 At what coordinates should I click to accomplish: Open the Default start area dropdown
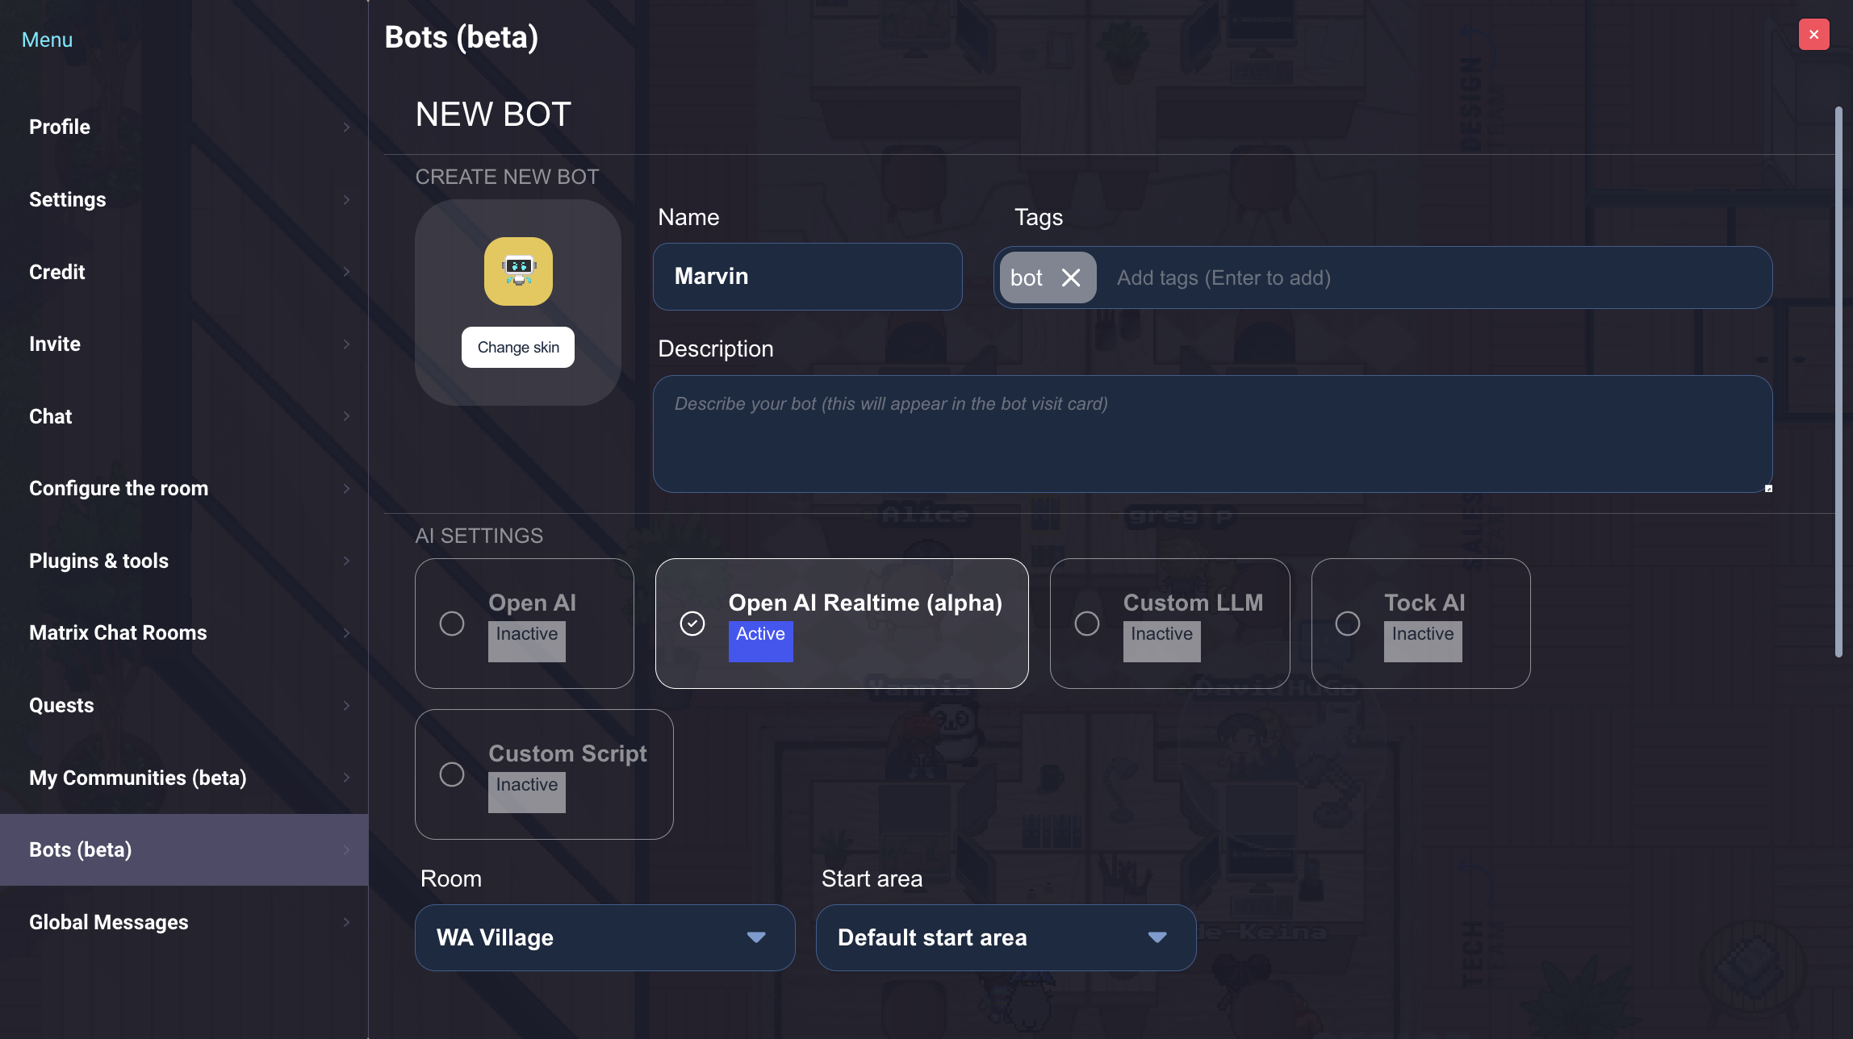click(x=1005, y=937)
